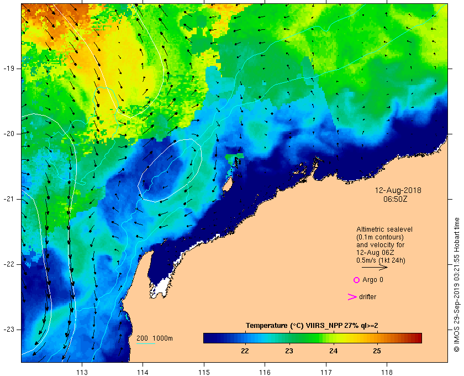
Task: Click the latitude label -20
Action: click(9, 134)
